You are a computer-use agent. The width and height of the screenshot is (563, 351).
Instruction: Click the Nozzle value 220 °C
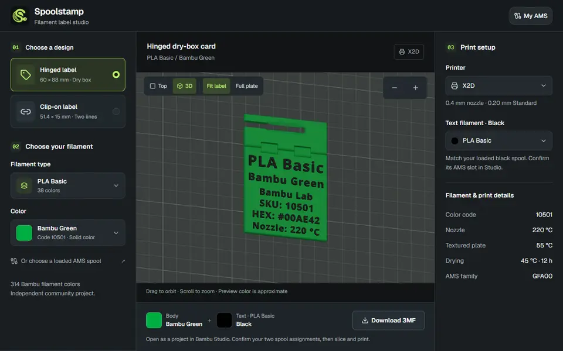[x=542, y=230]
